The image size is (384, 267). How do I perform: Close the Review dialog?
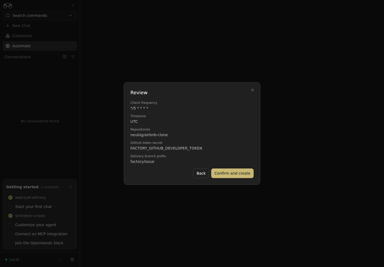pyautogui.click(x=253, y=90)
